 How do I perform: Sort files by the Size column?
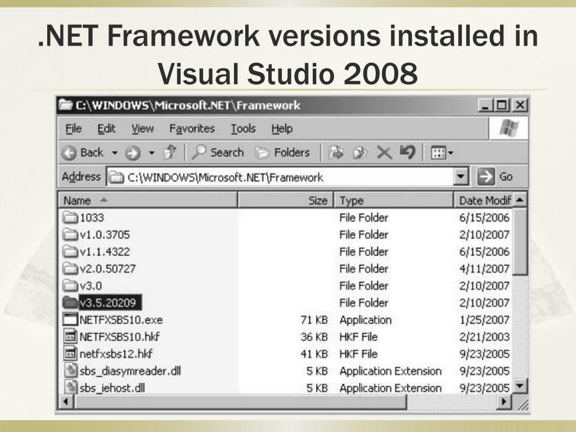[x=285, y=200]
